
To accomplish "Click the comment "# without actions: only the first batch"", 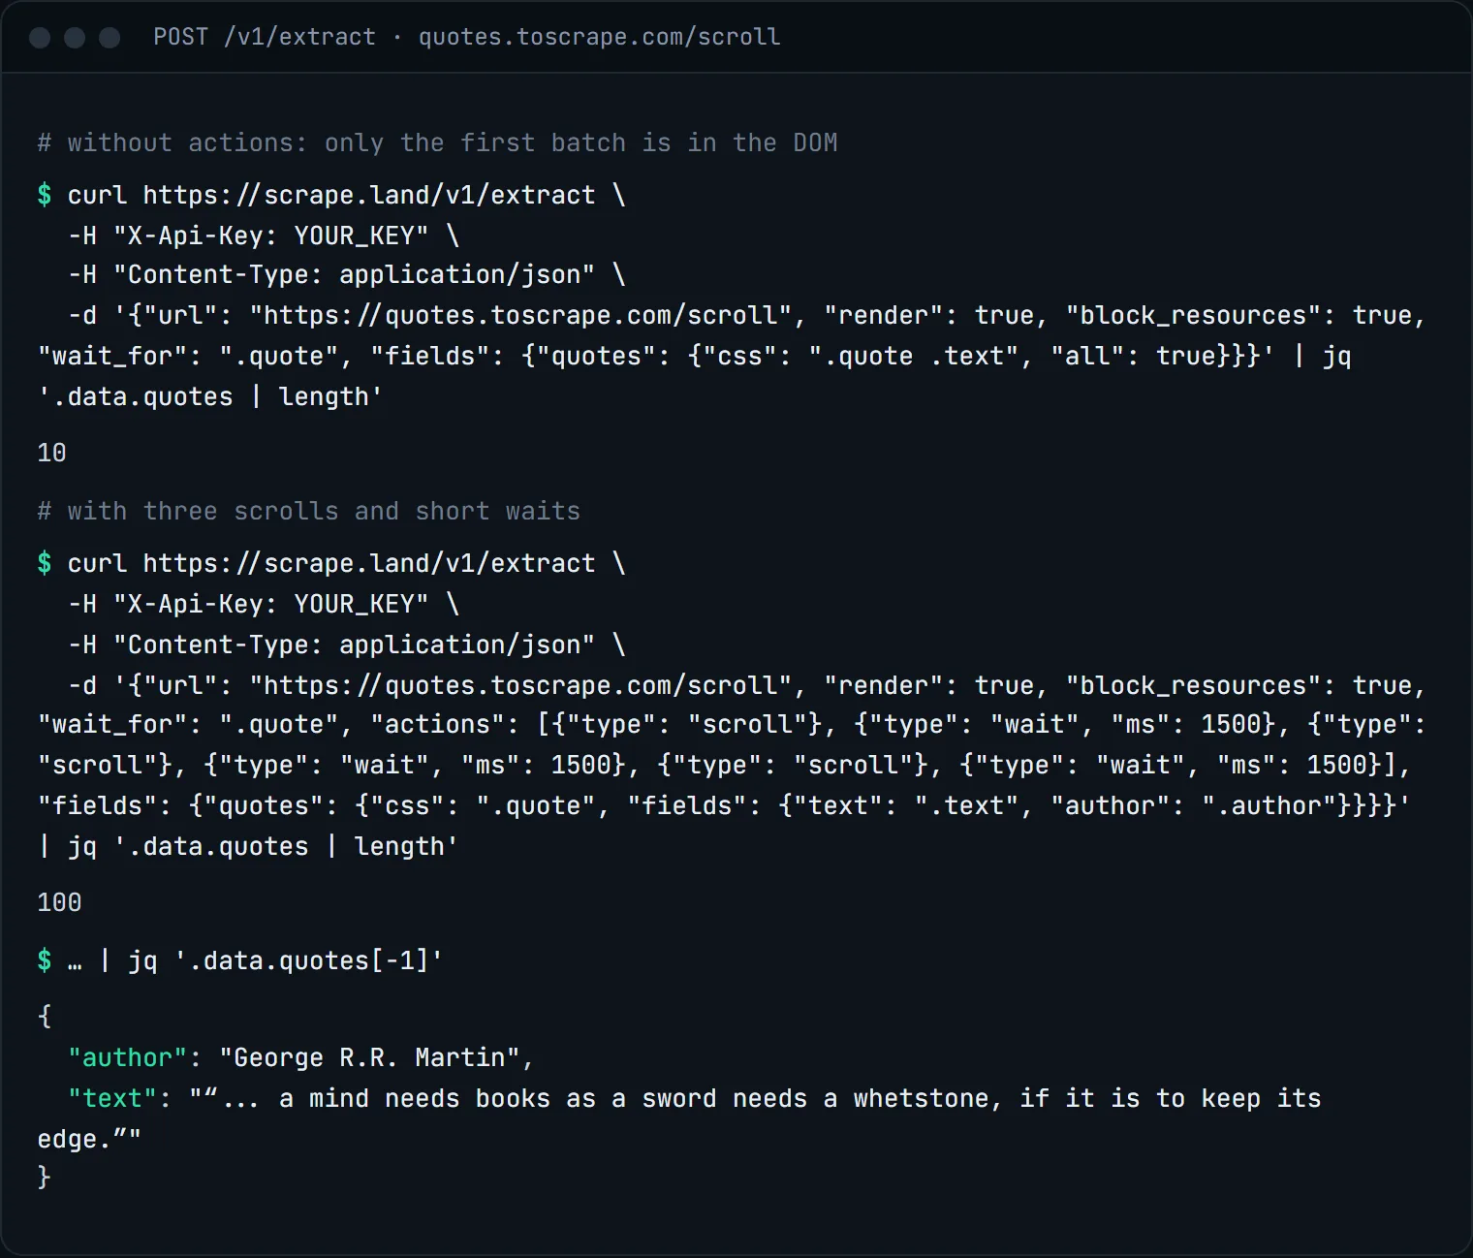I will 331,142.
